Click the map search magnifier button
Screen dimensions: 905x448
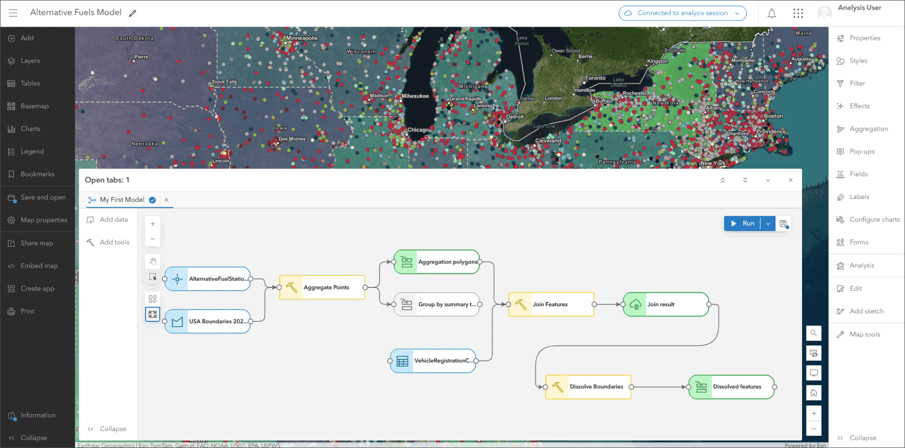click(x=814, y=333)
